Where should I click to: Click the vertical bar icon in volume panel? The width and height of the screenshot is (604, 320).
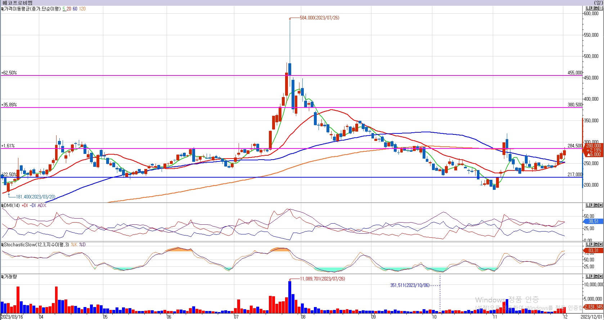592,276
